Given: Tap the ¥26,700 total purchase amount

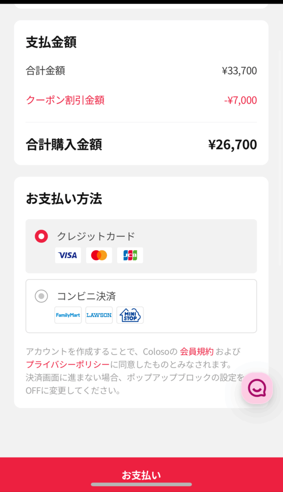Looking at the screenshot, I should pyautogui.click(x=233, y=145).
